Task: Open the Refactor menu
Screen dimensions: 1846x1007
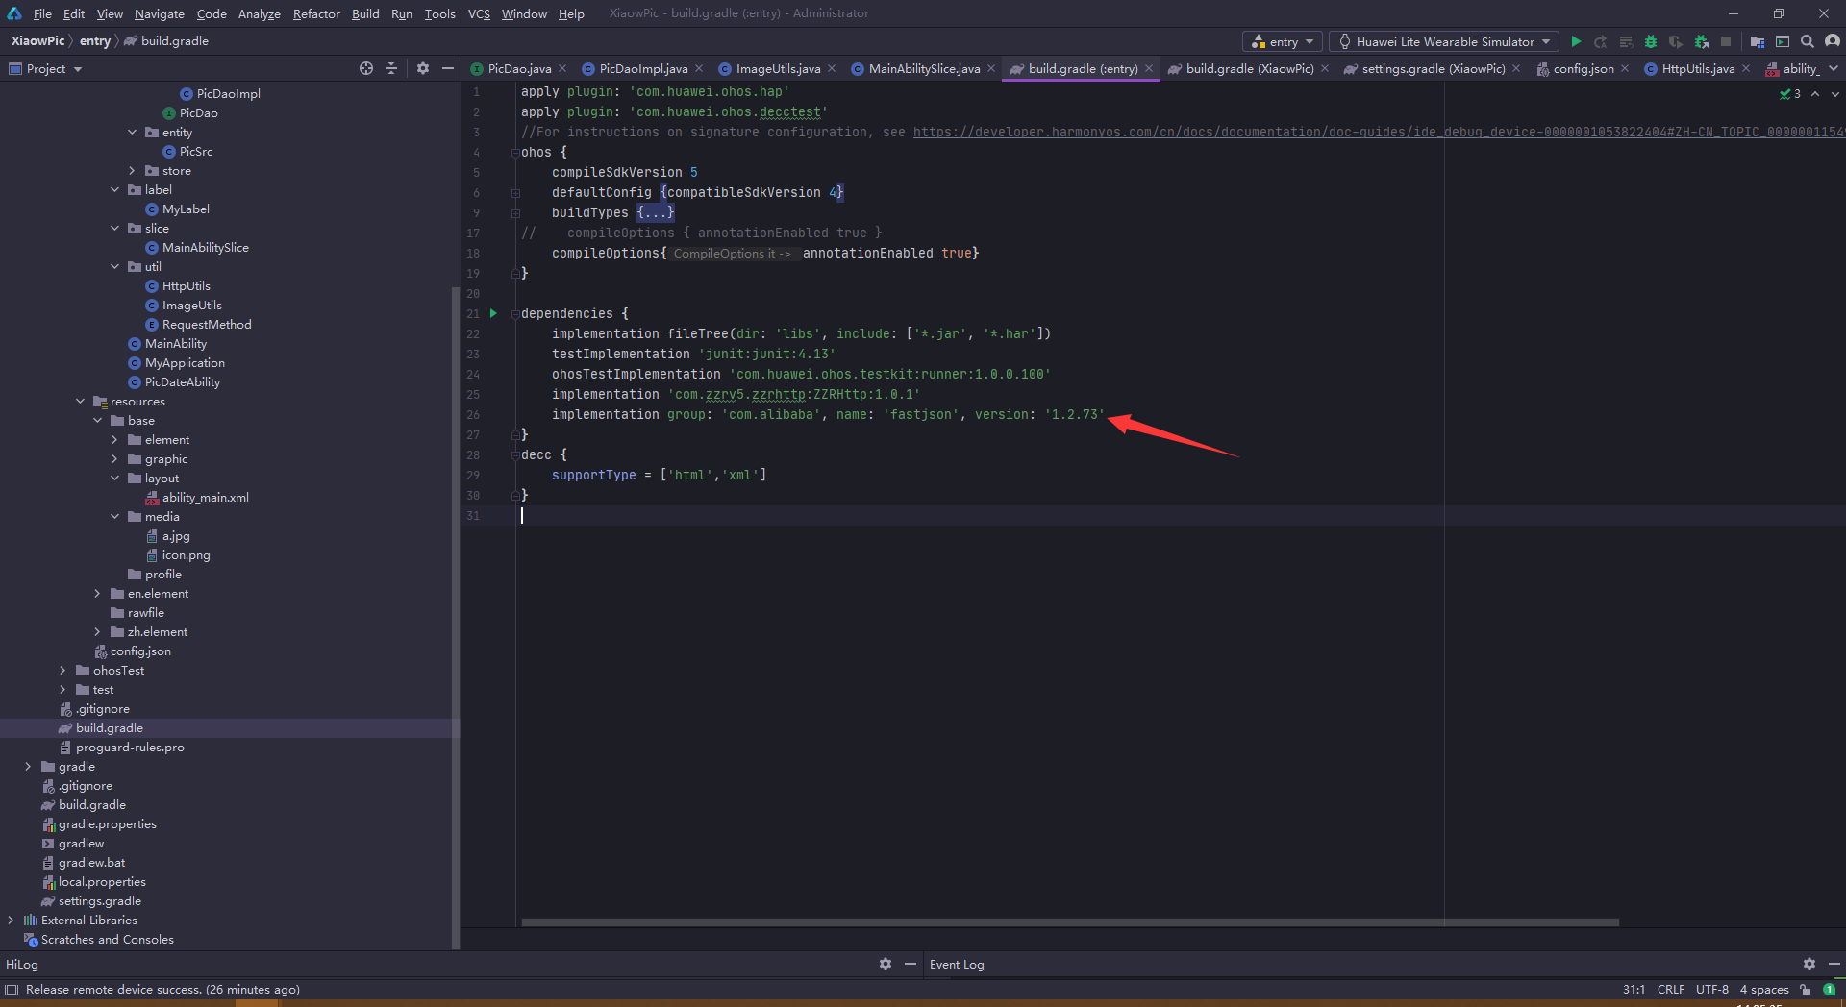Action: [x=316, y=13]
